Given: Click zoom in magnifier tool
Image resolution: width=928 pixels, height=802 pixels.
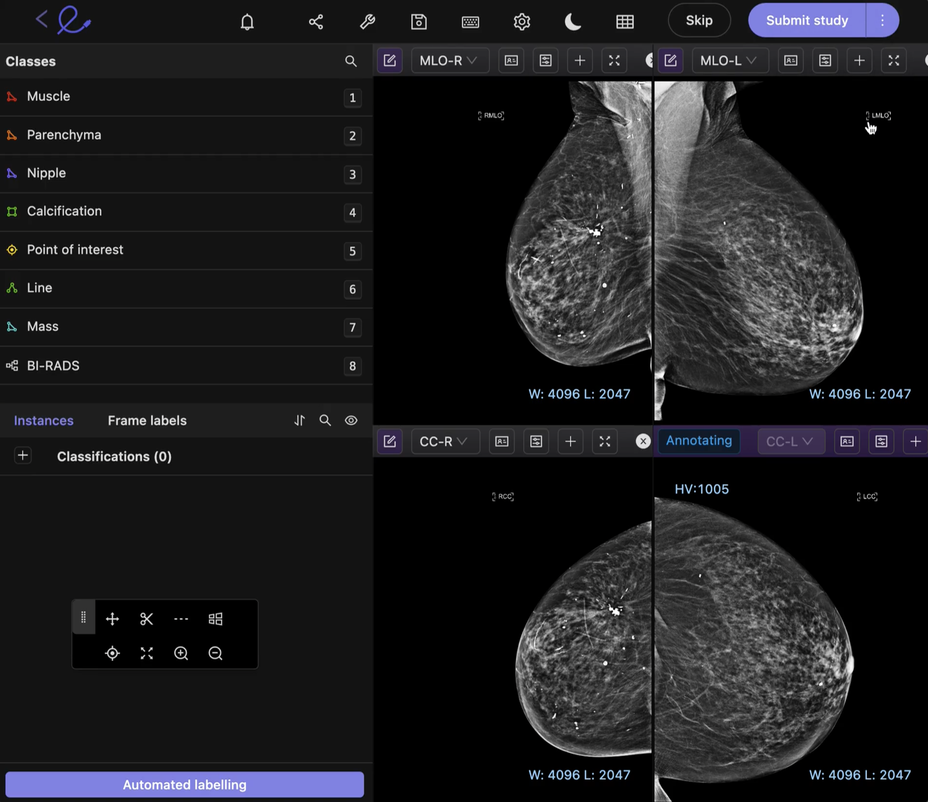Looking at the screenshot, I should point(181,654).
